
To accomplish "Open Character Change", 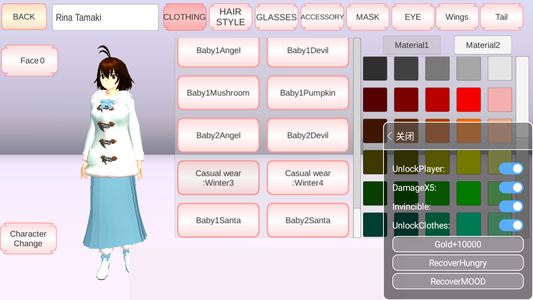I will coord(29,239).
